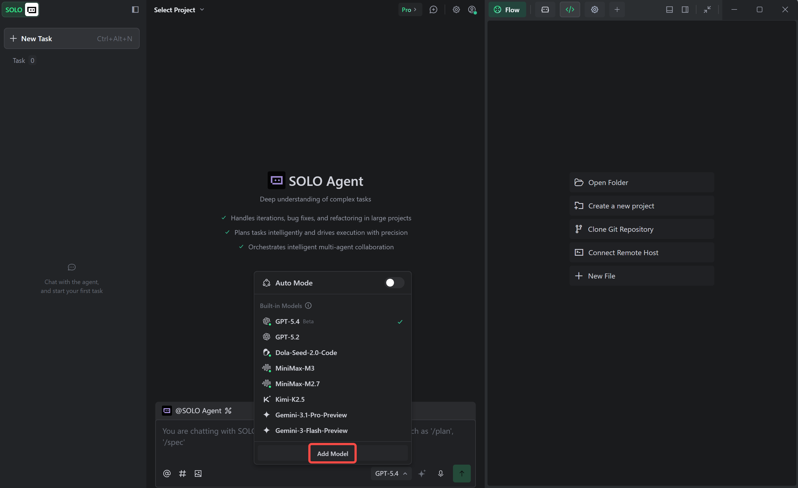Switch to the Flow tab
Viewport: 798px width, 488px height.
pyautogui.click(x=507, y=10)
